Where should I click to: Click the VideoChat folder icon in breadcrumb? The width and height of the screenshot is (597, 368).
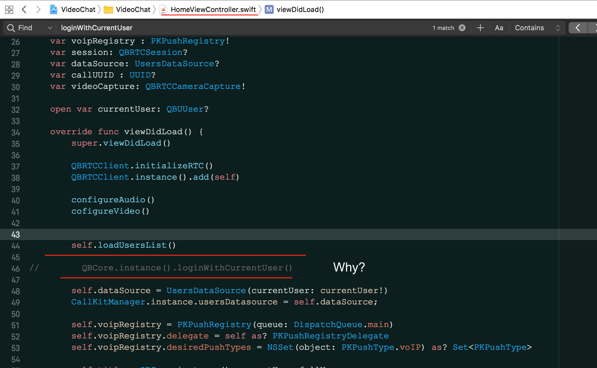click(x=108, y=9)
